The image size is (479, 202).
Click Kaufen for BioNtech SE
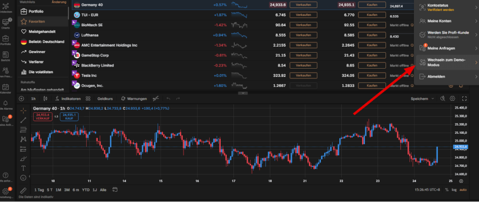372,25
